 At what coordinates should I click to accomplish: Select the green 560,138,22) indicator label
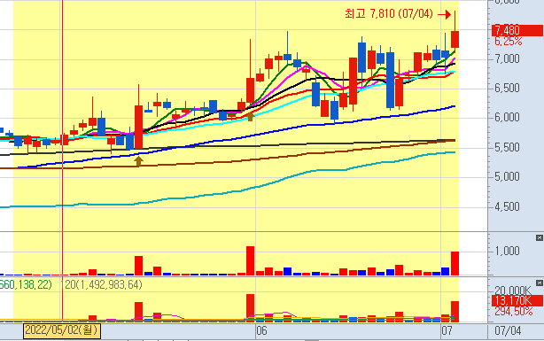coord(26,285)
